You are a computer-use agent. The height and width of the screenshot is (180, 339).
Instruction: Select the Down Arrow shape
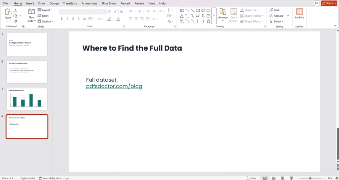click(203, 16)
